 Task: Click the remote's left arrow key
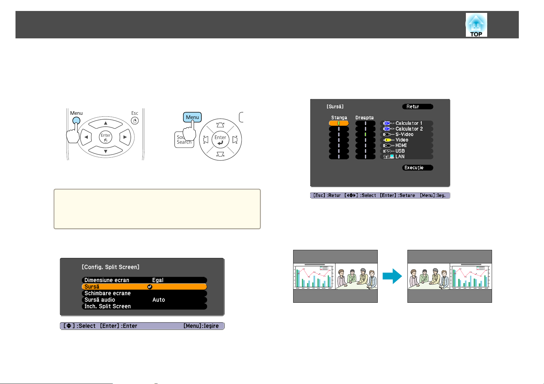pos(86,137)
